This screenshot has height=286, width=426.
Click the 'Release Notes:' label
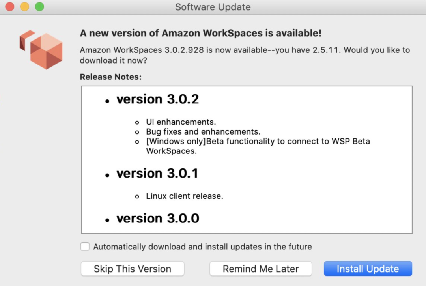(110, 77)
